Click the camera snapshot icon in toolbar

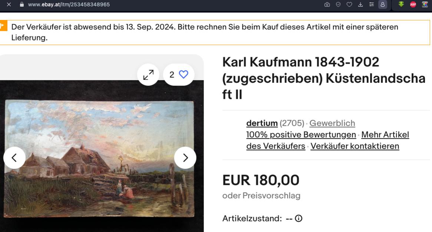tap(327, 4)
